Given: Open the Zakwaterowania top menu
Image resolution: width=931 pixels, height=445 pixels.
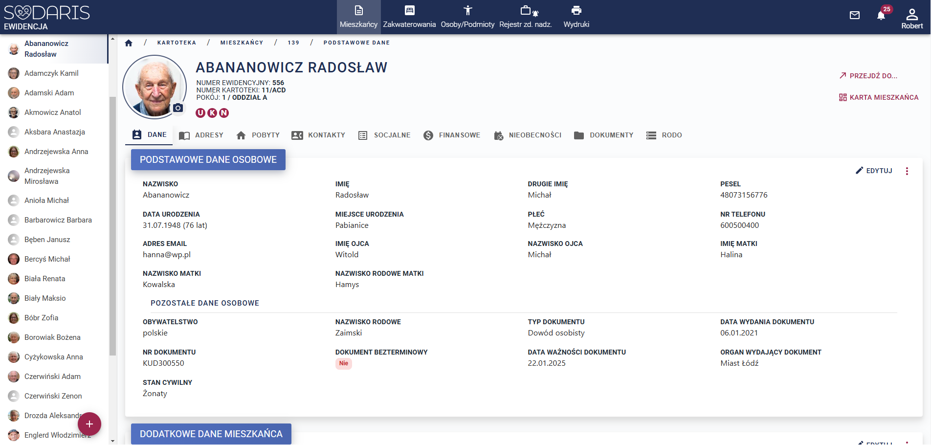Looking at the screenshot, I should click(409, 17).
